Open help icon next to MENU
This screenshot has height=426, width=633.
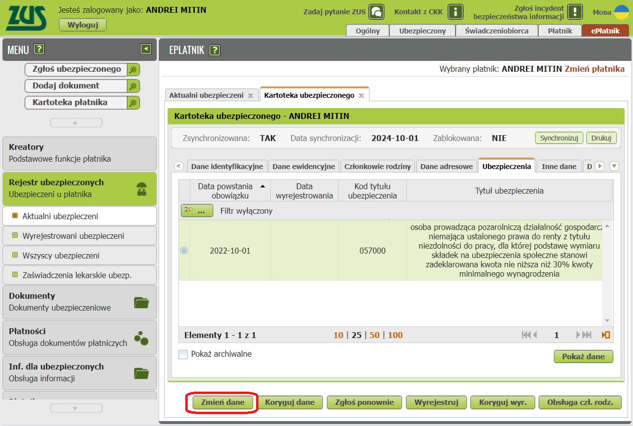tap(39, 49)
